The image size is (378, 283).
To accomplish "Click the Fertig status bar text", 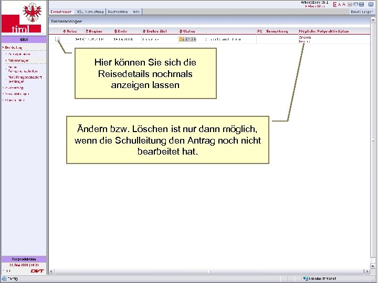I will [x=12, y=279].
